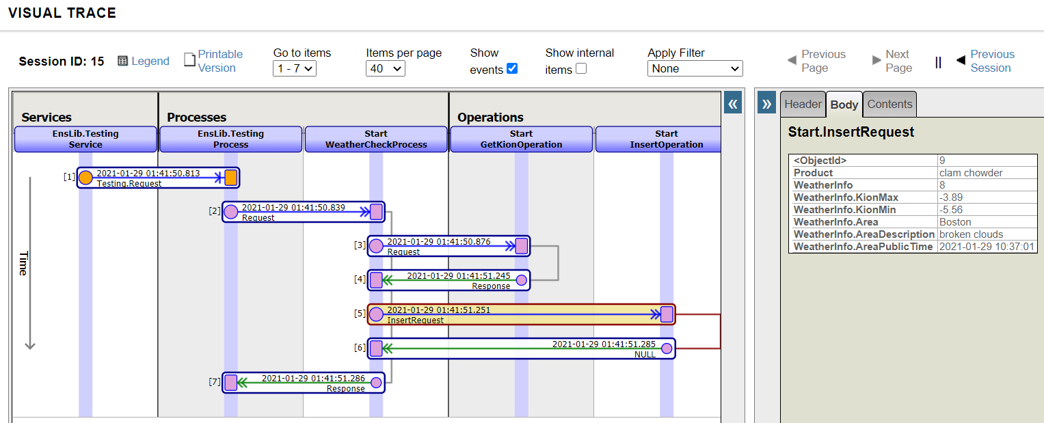Screen dimensions: 1044x423
Task: Select trace message 7 Response at 01:41:51.286
Action: point(304,383)
